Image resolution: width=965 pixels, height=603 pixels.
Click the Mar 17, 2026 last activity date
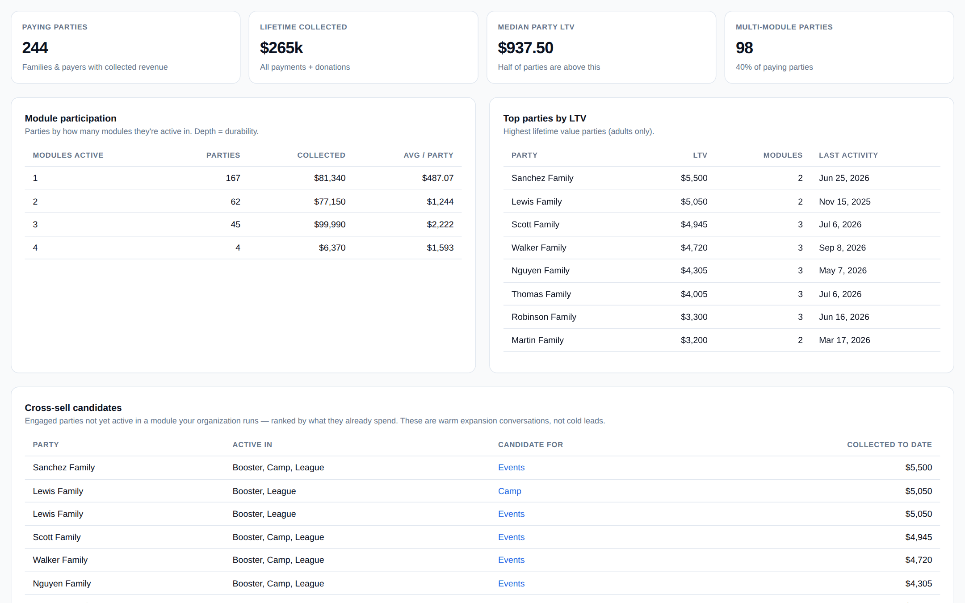tap(844, 340)
